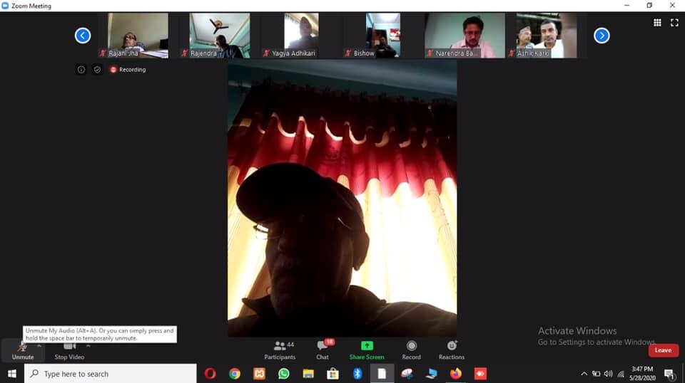The image size is (685, 383).
Task: Open the Chat panel
Action: pyautogui.click(x=323, y=350)
